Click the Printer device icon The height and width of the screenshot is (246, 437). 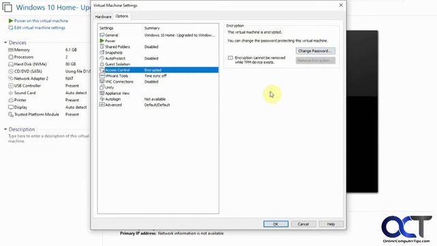11,100
